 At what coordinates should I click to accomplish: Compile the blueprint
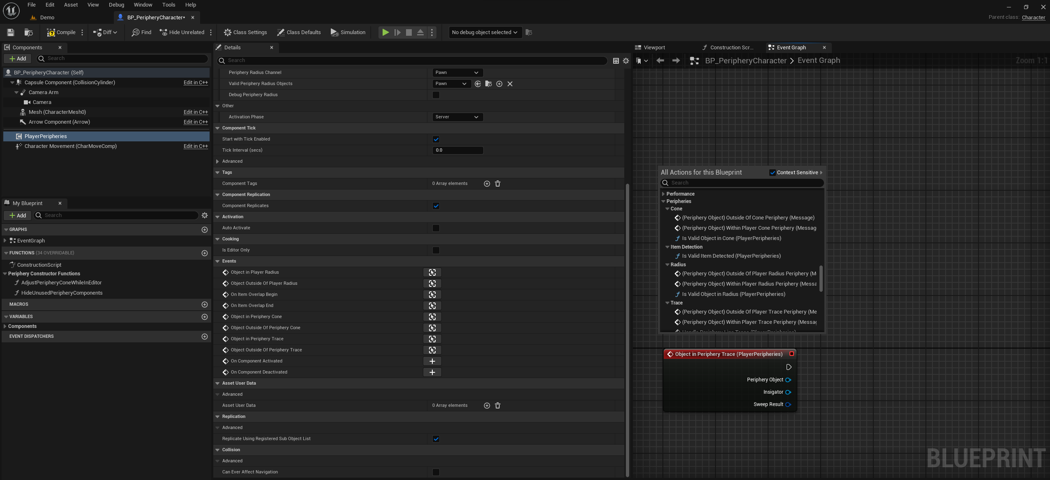coord(61,32)
